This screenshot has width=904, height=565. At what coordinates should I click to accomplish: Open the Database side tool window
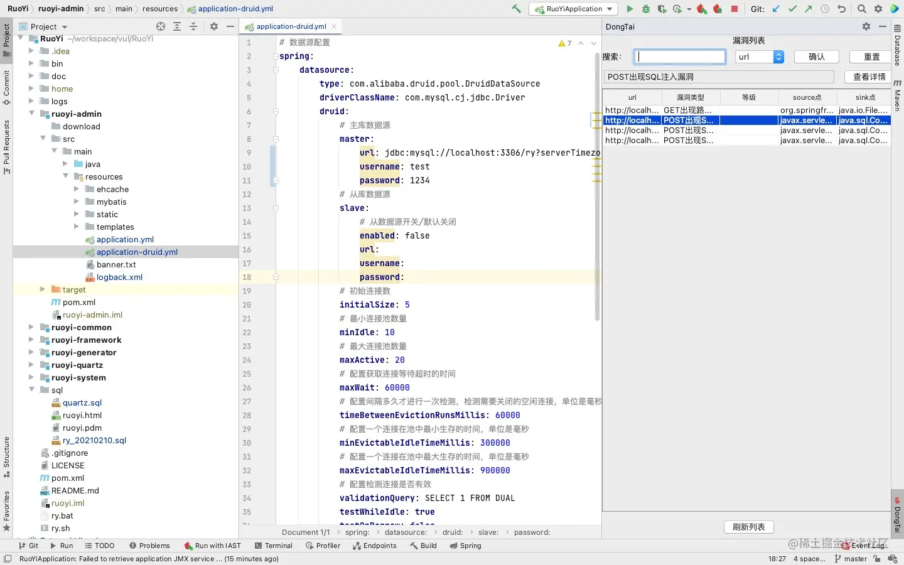coord(898,46)
